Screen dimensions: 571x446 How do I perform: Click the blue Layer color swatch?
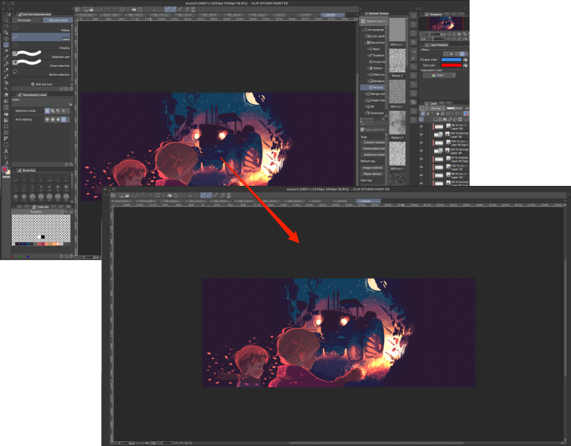click(x=452, y=60)
